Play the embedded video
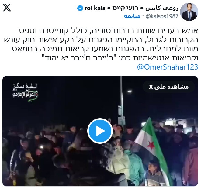Viewport: 201px width, 189px height. click(100, 131)
